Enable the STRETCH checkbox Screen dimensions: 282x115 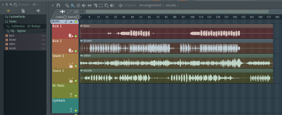78,17
